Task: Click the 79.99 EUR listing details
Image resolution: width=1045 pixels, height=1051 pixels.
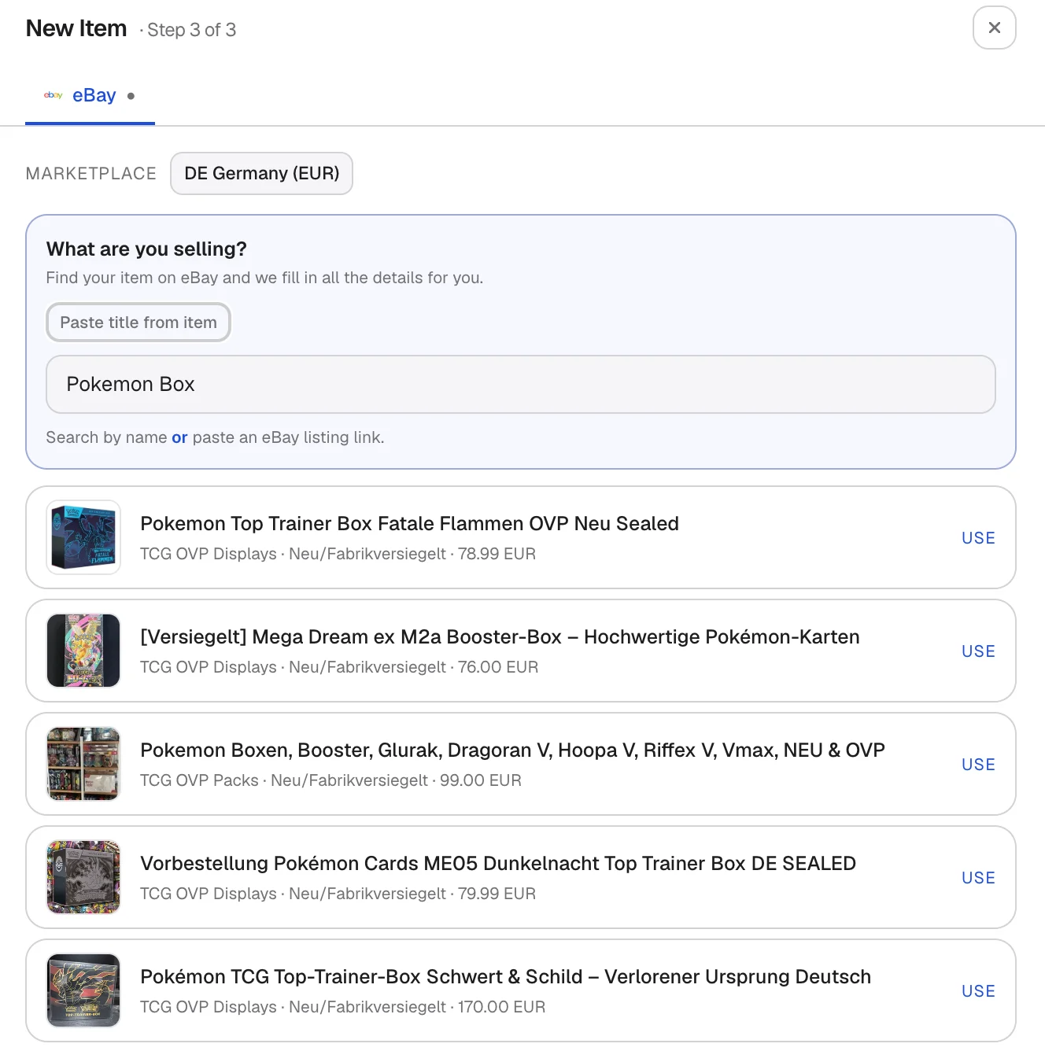Action: click(338, 894)
